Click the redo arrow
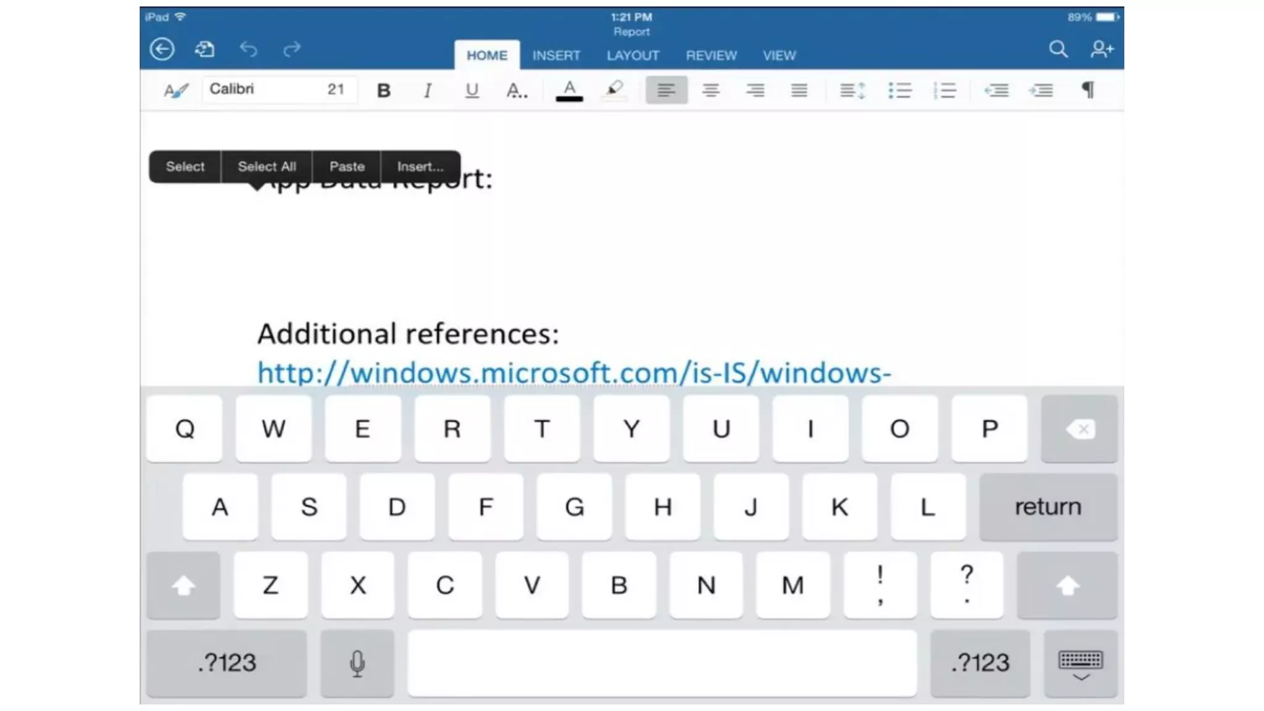Image resolution: width=1264 pixels, height=711 pixels. click(292, 49)
